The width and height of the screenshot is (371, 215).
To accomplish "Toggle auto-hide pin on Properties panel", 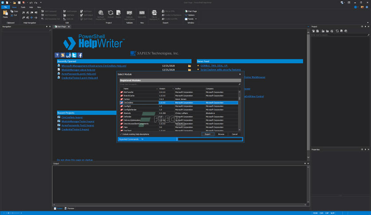I will pyautogui.click(x=365, y=149).
